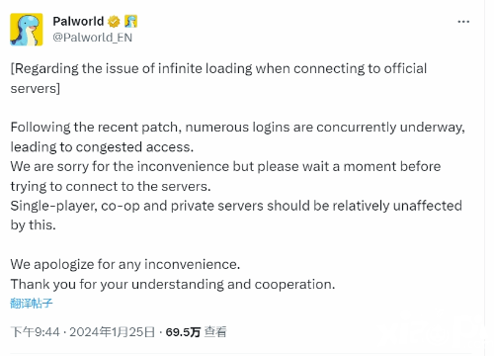Click the affiliate badge beside the verified checkmark

(130, 22)
